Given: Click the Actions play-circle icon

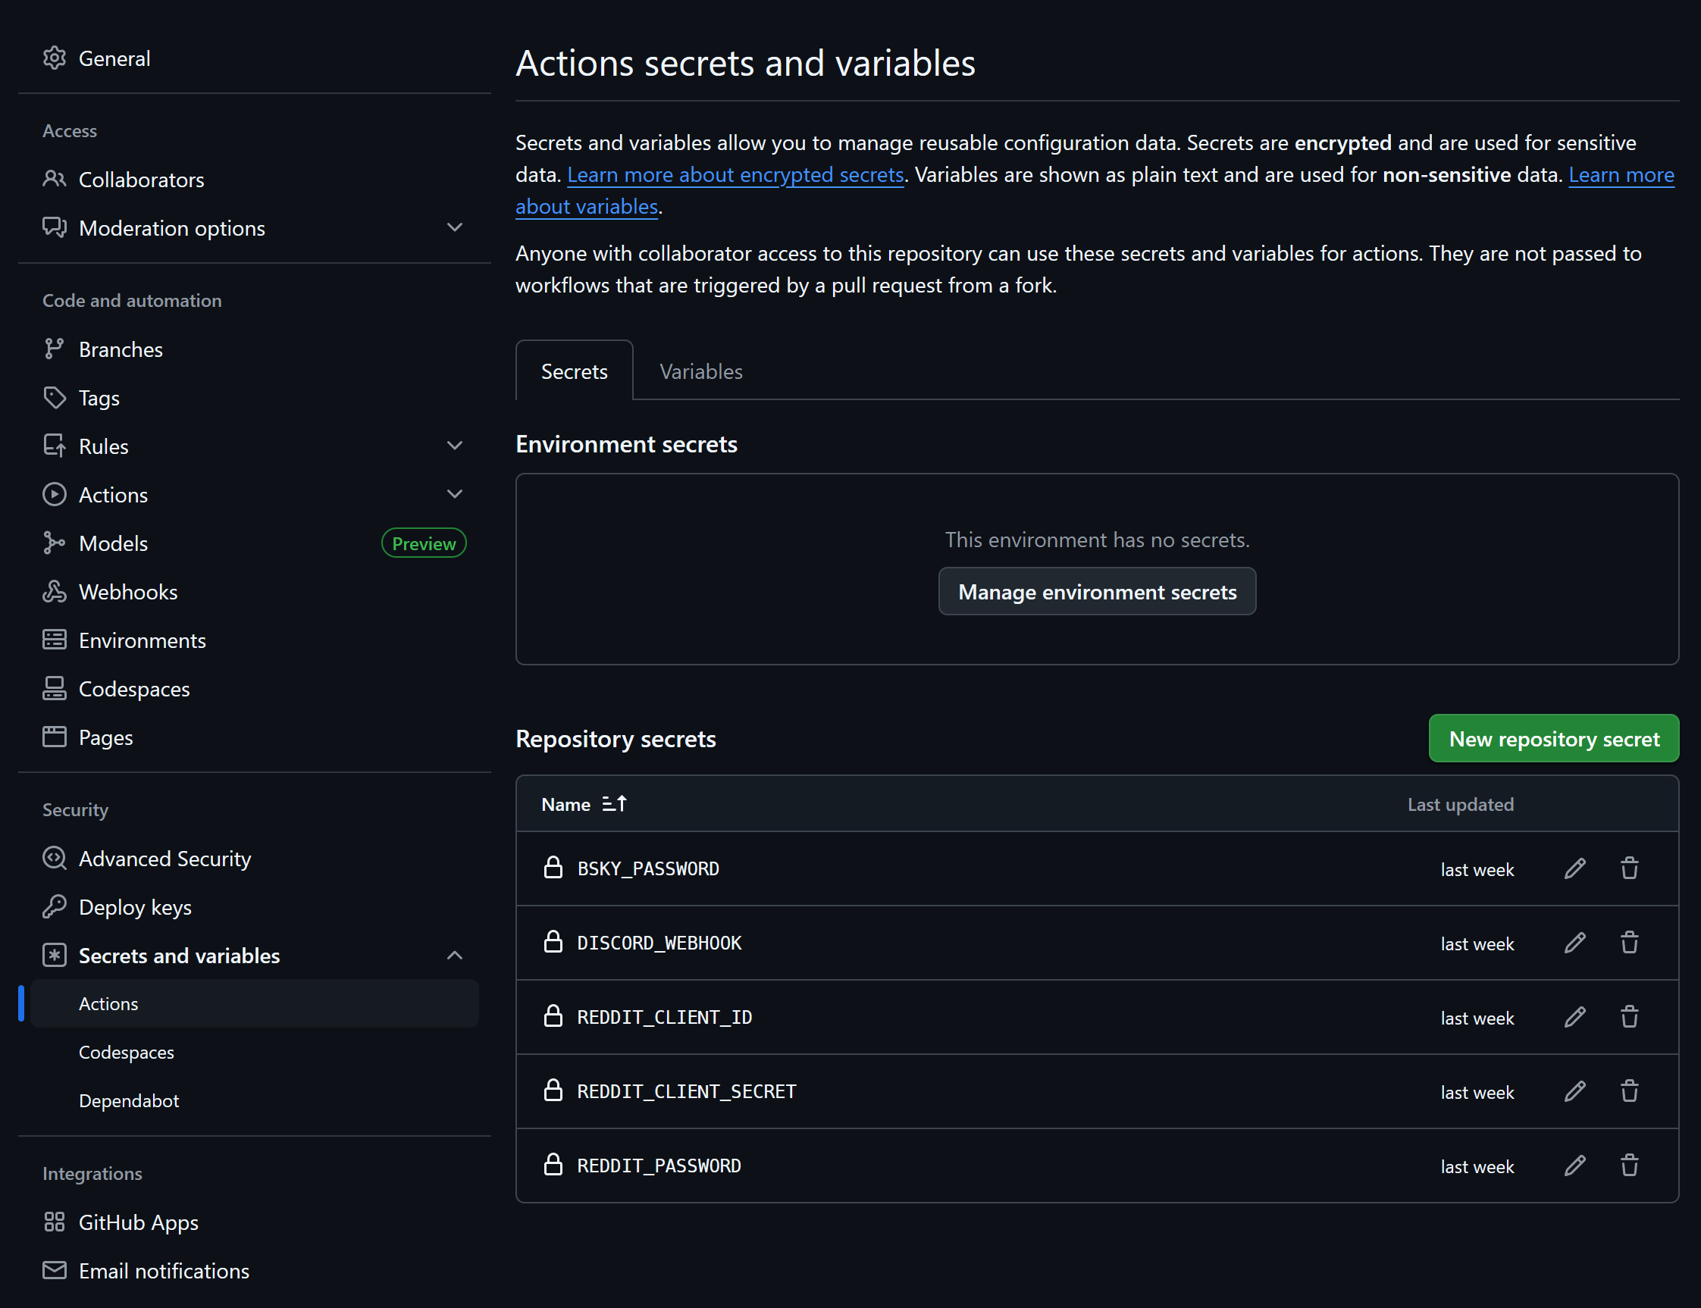Looking at the screenshot, I should [55, 494].
